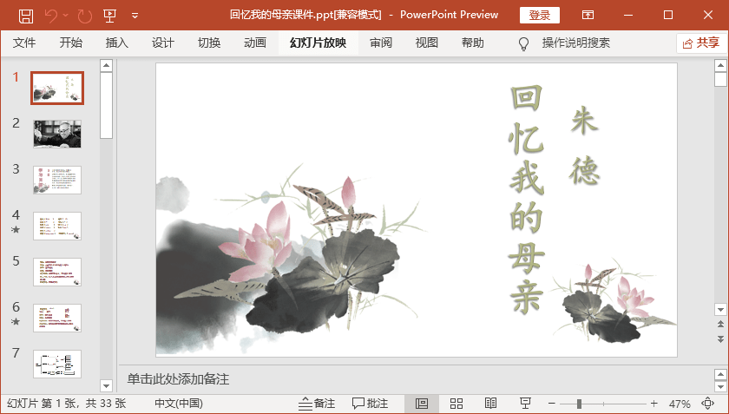Select slide 4 thumbnail
The image size is (729, 414).
pos(57,226)
